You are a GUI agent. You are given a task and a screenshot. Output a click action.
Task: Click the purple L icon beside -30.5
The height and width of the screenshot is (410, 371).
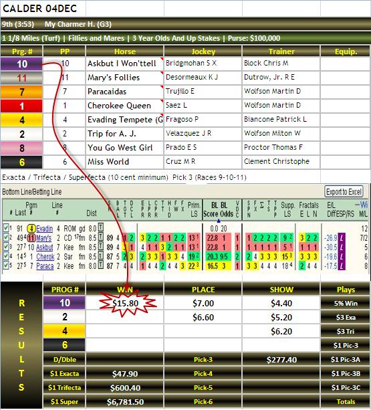(342, 247)
